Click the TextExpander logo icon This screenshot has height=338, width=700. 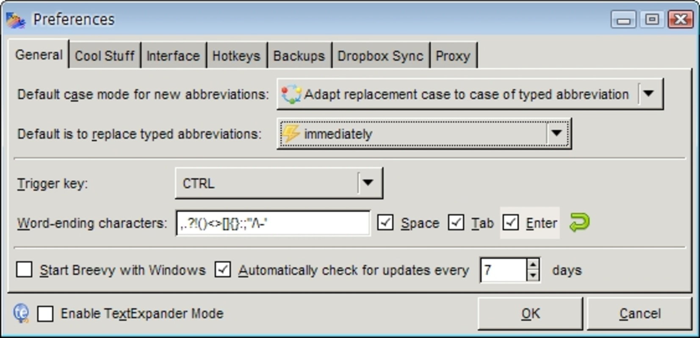[x=21, y=313]
